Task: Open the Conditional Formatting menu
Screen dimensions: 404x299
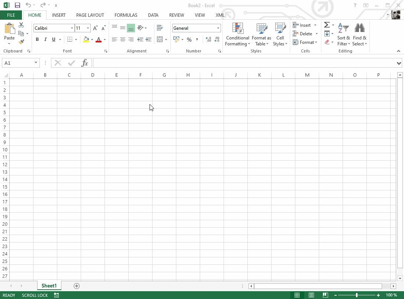Action: pyautogui.click(x=237, y=35)
